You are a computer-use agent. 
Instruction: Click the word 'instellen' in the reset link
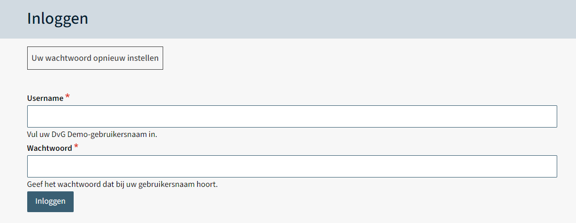click(x=142, y=58)
